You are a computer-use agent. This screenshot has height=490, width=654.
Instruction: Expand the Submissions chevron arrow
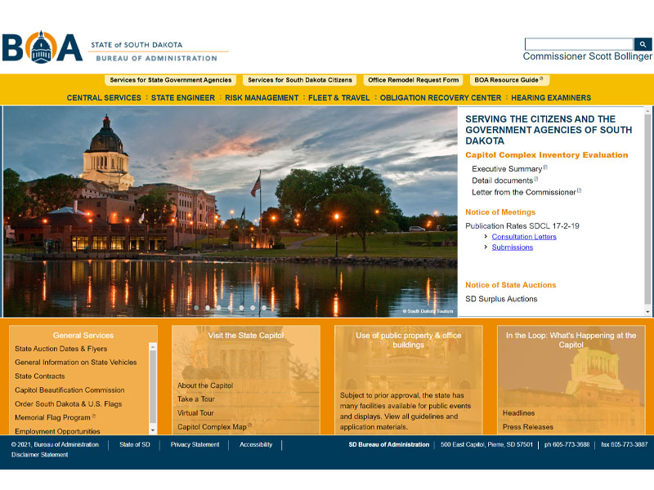point(486,247)
